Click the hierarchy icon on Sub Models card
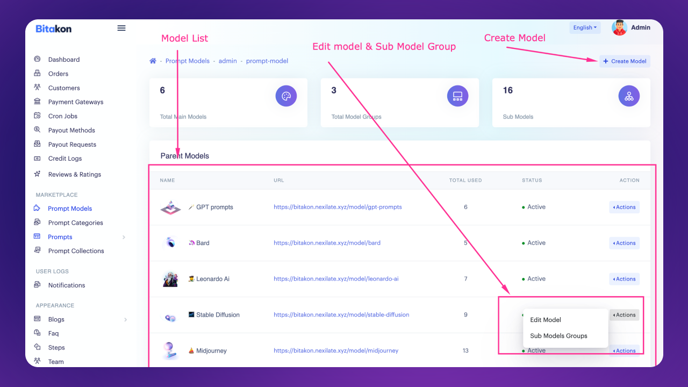 629,96
